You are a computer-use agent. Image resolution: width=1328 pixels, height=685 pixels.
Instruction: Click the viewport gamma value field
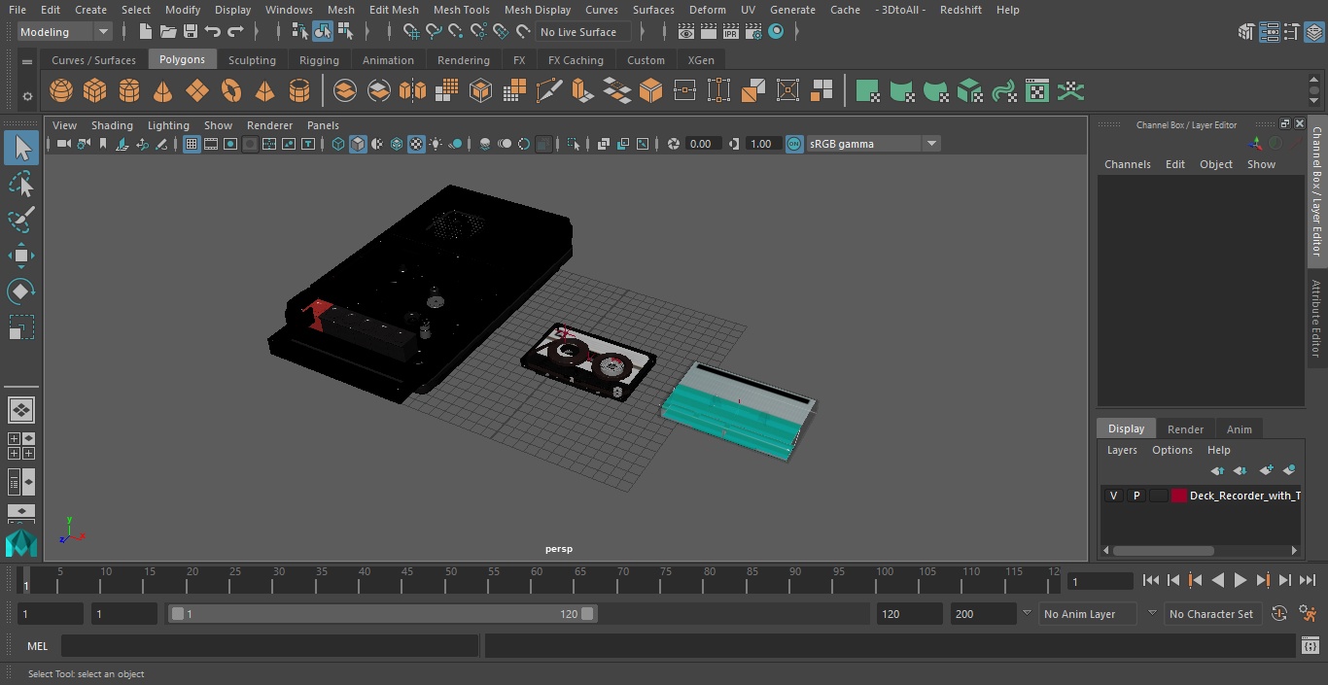coord(761,144)
